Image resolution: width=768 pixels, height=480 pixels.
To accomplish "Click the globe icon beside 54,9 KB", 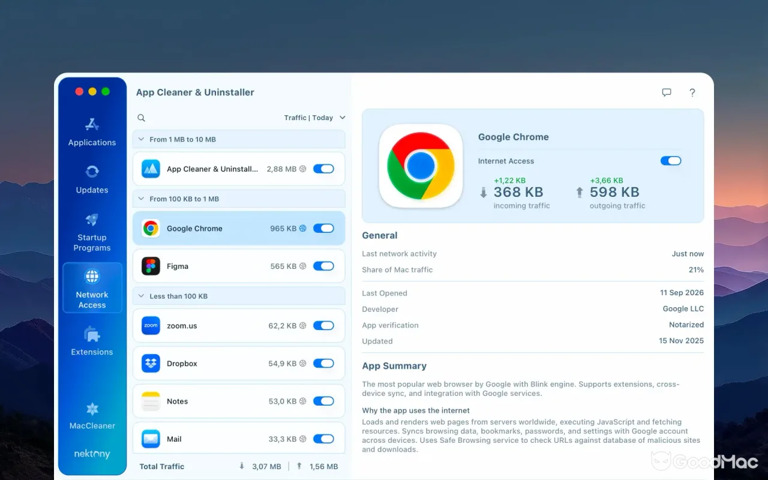I will pos(303,364).
